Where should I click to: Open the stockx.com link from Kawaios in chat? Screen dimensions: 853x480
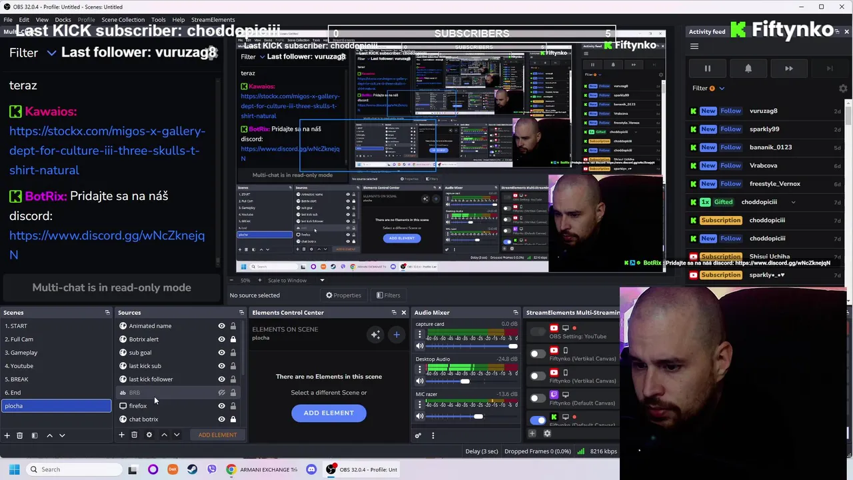pyautogui.click(x=107, y=151)
